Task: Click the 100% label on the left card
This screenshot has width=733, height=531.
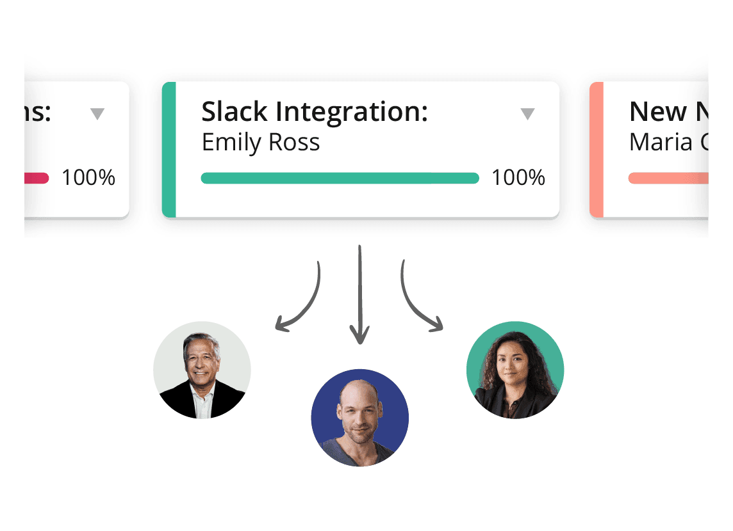Action: pyautogui.click(x=88, y=178)
